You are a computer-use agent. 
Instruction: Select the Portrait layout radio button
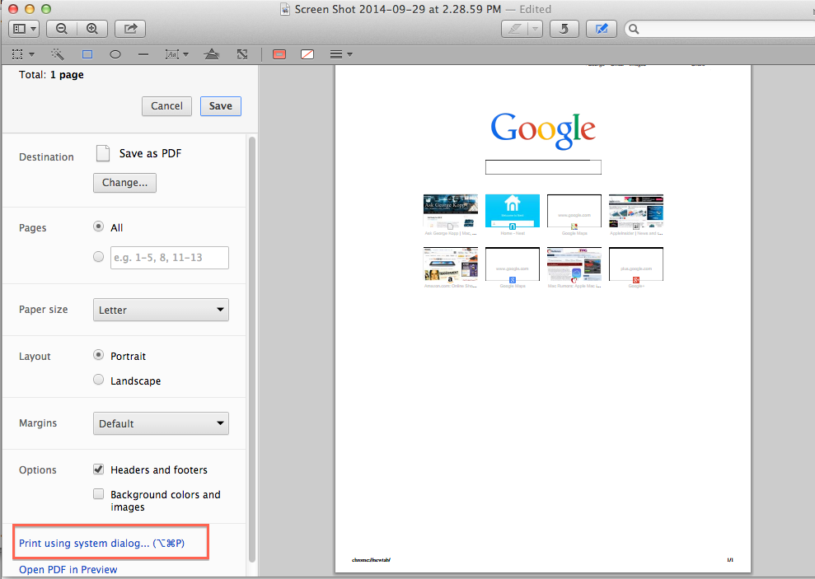pos(98,355)
